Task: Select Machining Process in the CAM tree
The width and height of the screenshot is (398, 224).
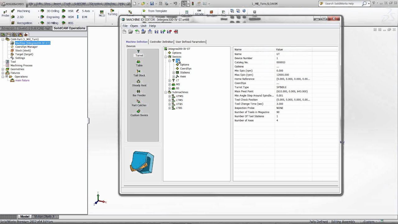Action: [21, 65]
